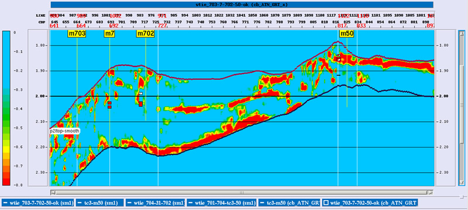The width and height of the screenshot is (468, 210).
Task: Switch to the wtie_703-7-702-50-ok (sm1) tab
Action: [38, 203]
